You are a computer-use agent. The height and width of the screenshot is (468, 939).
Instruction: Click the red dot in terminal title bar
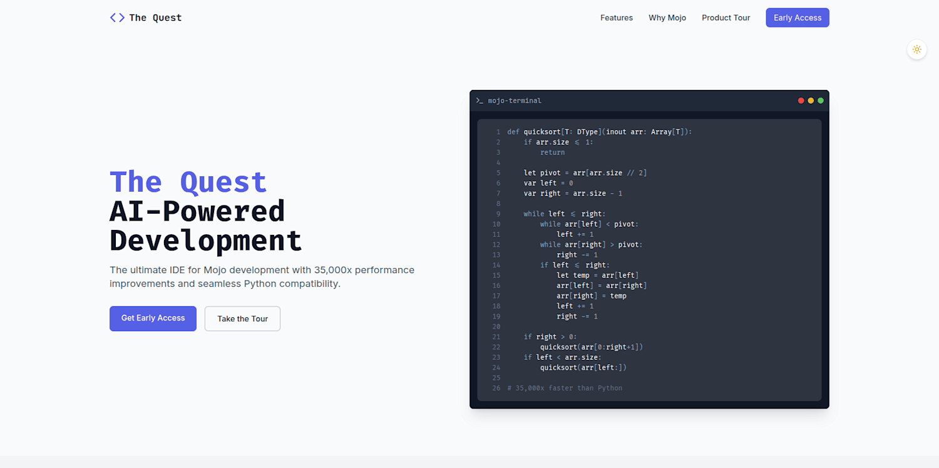[801, 101]
